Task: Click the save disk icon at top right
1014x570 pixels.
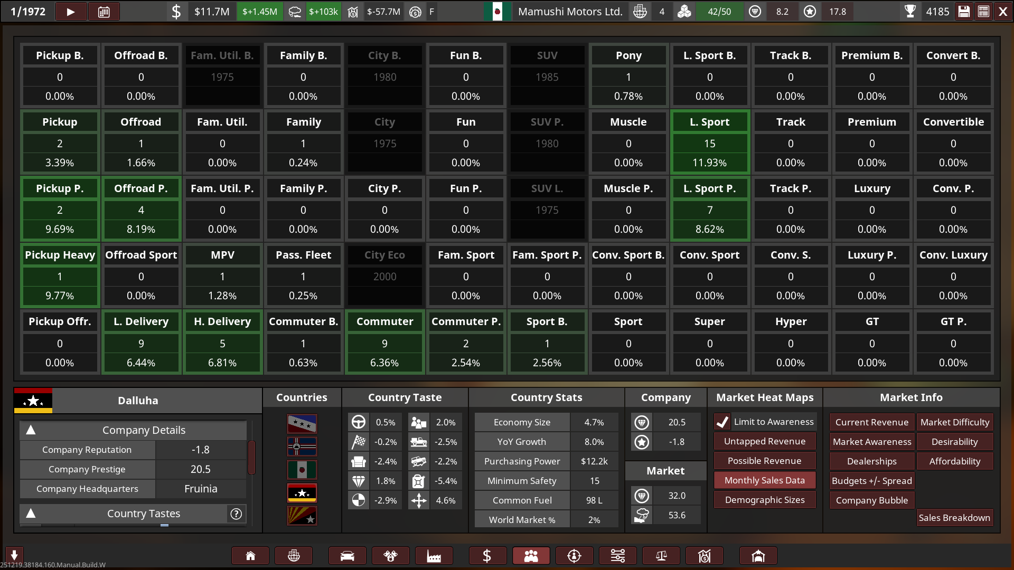Action: (x=964, y=12)
